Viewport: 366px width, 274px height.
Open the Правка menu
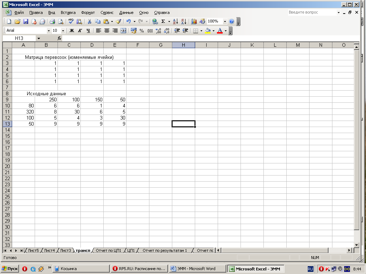[x=36, y=12]
